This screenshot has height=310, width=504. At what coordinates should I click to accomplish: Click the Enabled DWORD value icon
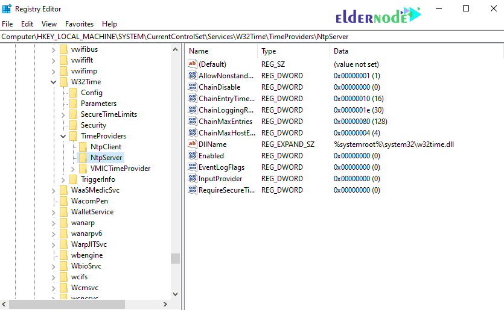[x=193, y=156]
